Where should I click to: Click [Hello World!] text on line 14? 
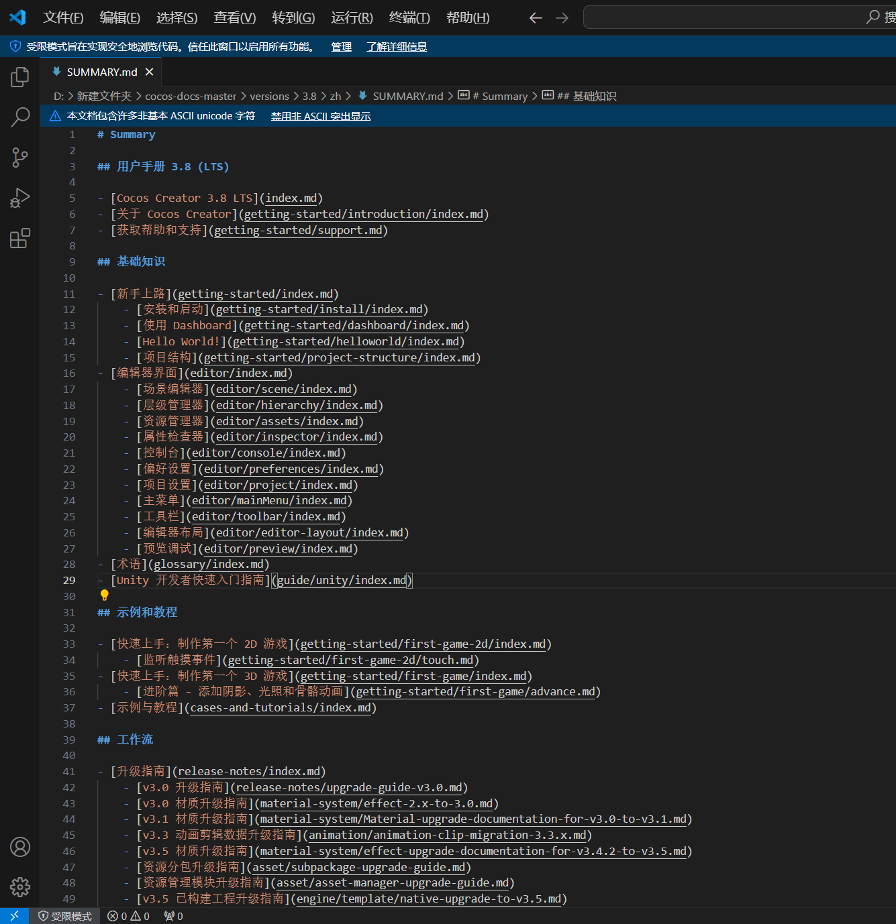(x=181, y=341)
